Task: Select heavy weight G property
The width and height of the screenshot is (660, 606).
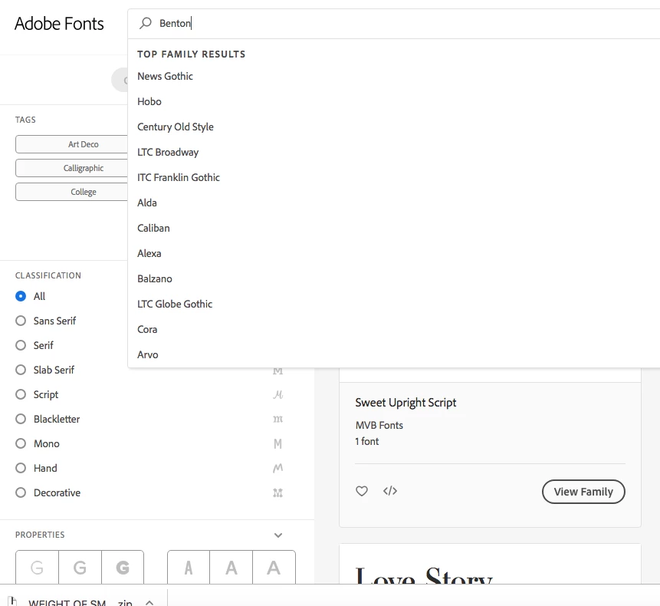Action: [x=123, y=567]
